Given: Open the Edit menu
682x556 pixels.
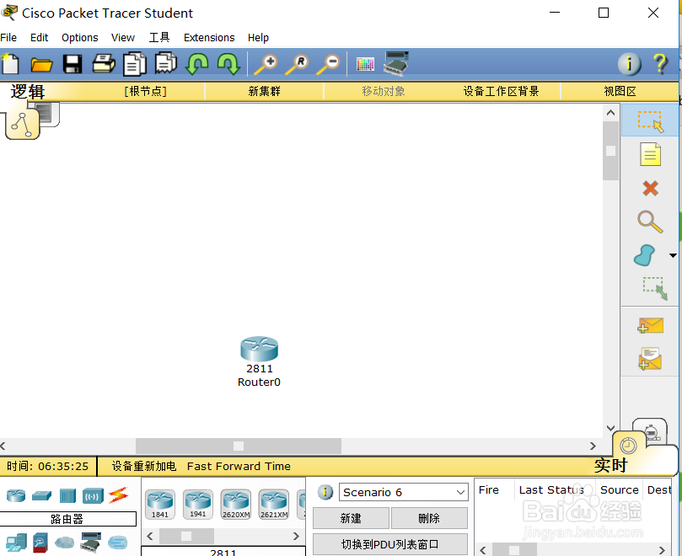Looking at the screenshot, I should coord(39,38).
